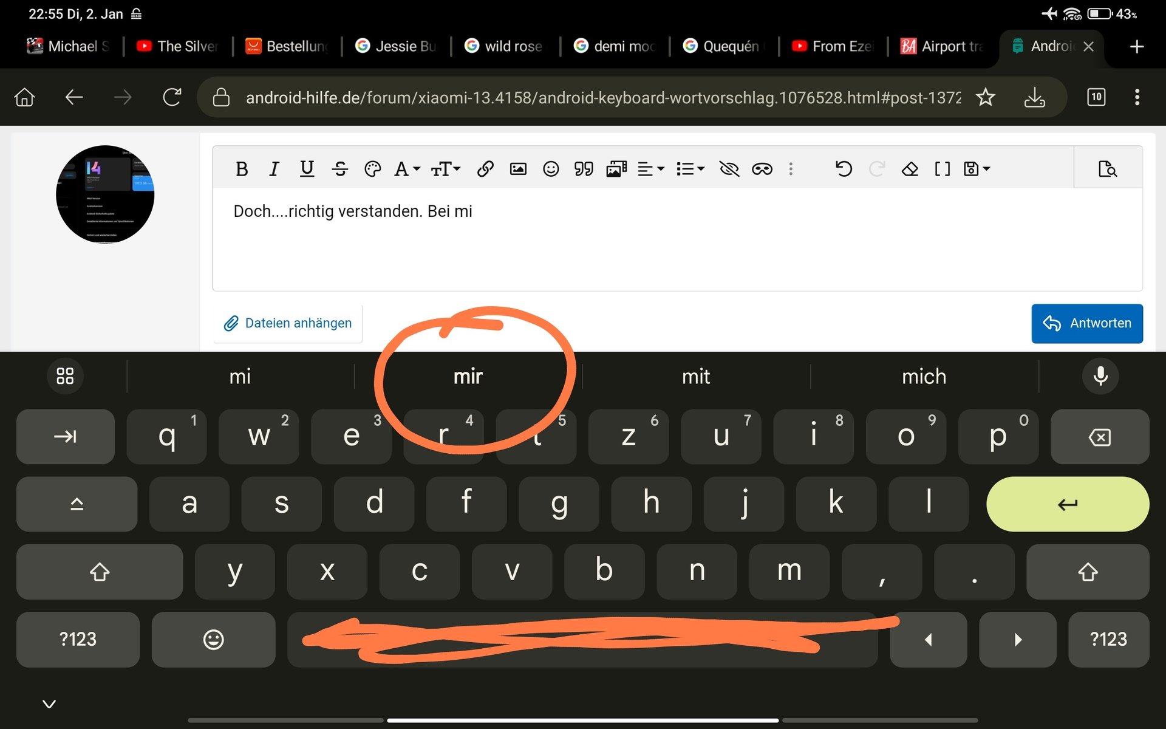1166x729 pixels.
Task: Click the eraser remove formatting icon
Action: 910,169
